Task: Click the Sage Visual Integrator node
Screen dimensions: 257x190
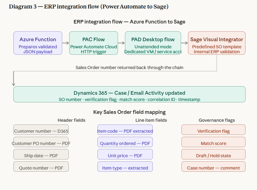Action: pos(217,43)
